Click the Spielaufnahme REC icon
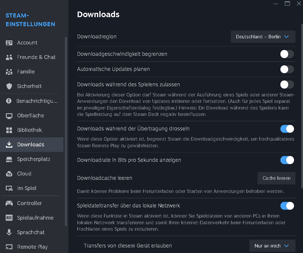Viewport: 303px width, 253px height. point(9,218)
